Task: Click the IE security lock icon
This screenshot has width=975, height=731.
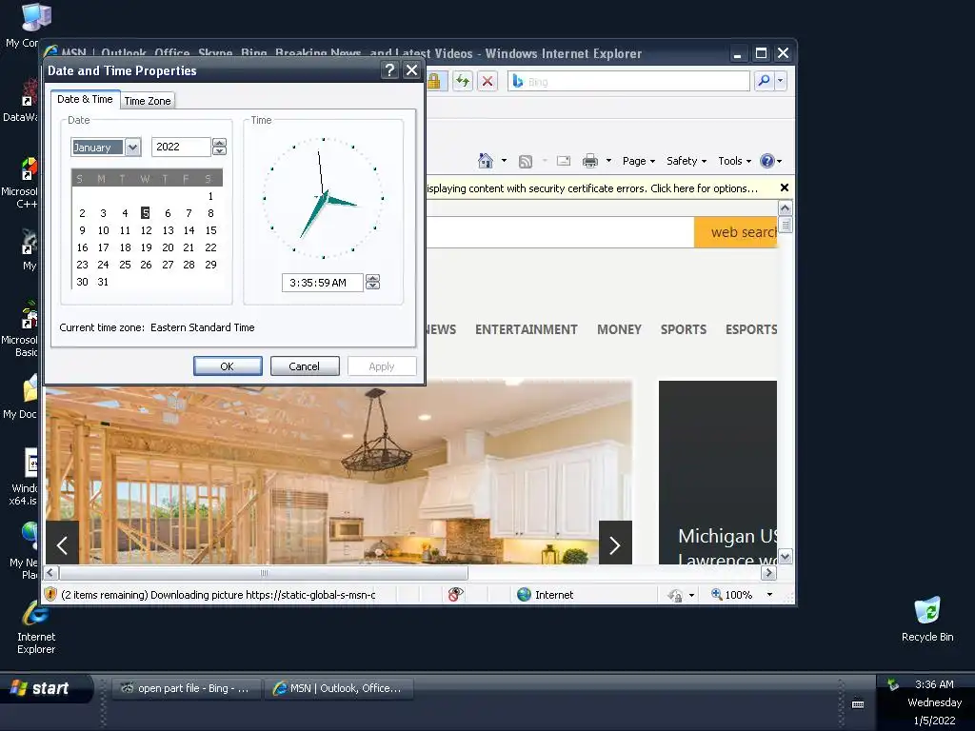Action: [x=434, y=81]
